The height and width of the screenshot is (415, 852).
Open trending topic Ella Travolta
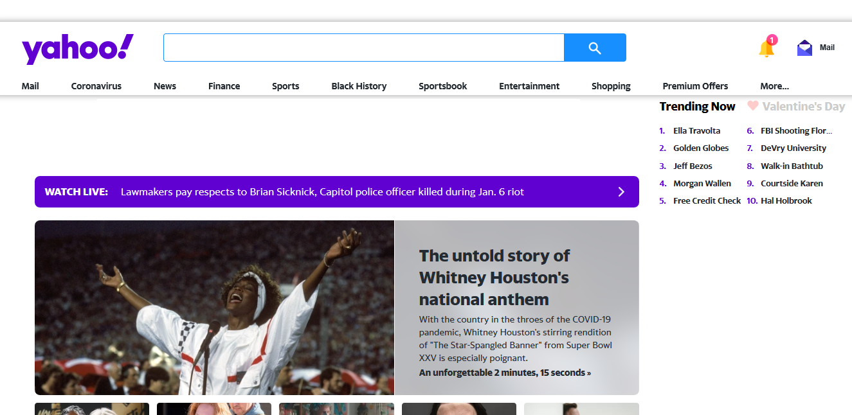696,130
